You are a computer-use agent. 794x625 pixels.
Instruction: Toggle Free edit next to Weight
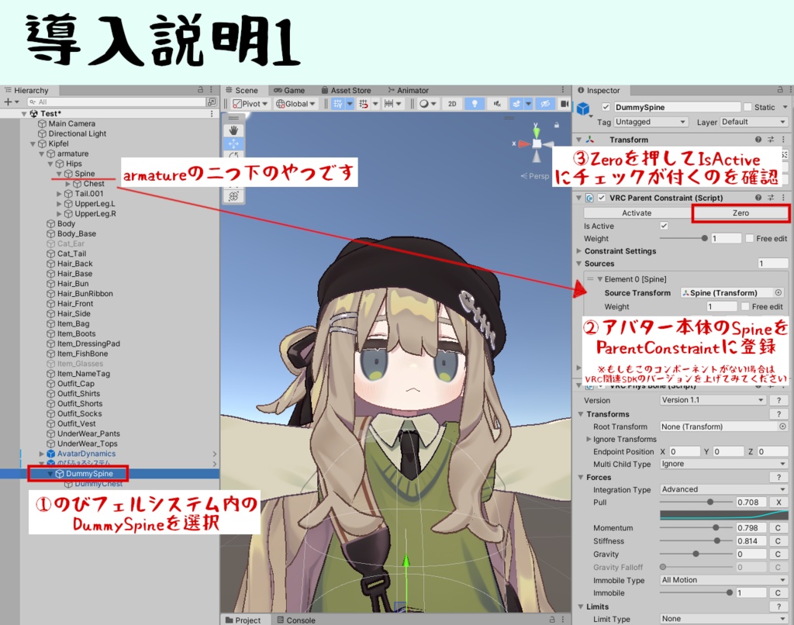(750, 238)
